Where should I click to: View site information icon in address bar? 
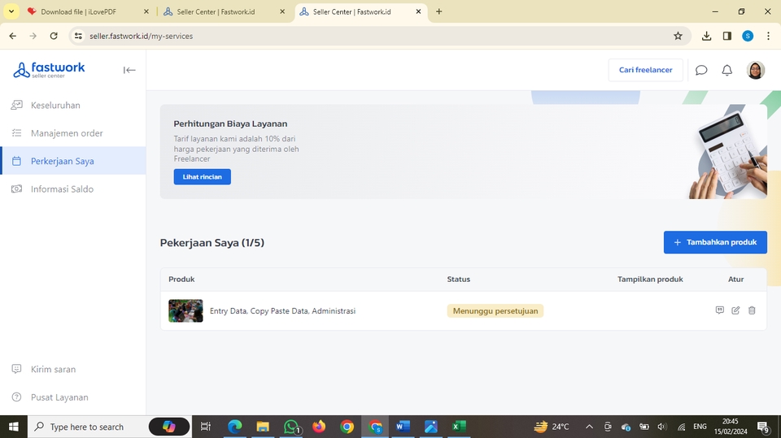coord(78,36)
